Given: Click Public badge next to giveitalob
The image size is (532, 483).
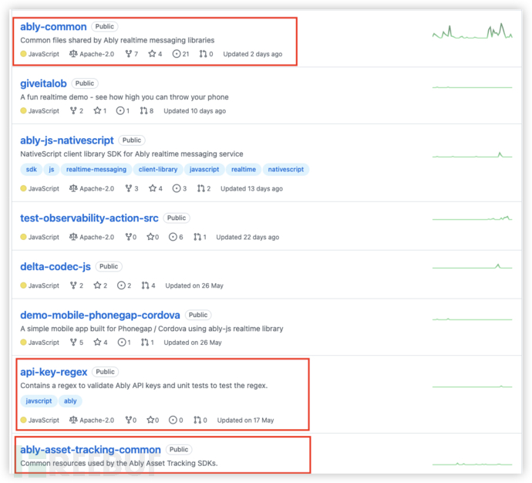Looking at the screenshot, I should pyautogui.click(x=85, y=83).
